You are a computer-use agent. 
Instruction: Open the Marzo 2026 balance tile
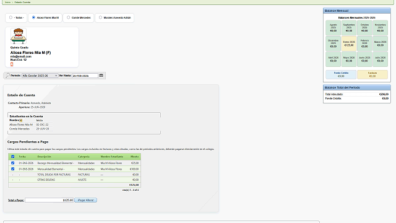tap(380, 43)
